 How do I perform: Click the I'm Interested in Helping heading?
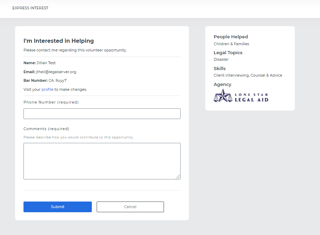pyautogui.click(x=59, y=41)
